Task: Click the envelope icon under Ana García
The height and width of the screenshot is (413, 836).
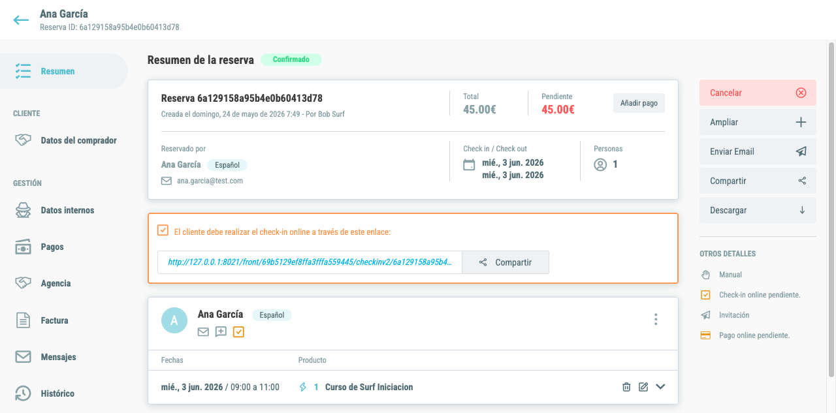Action: click(203, 332)
